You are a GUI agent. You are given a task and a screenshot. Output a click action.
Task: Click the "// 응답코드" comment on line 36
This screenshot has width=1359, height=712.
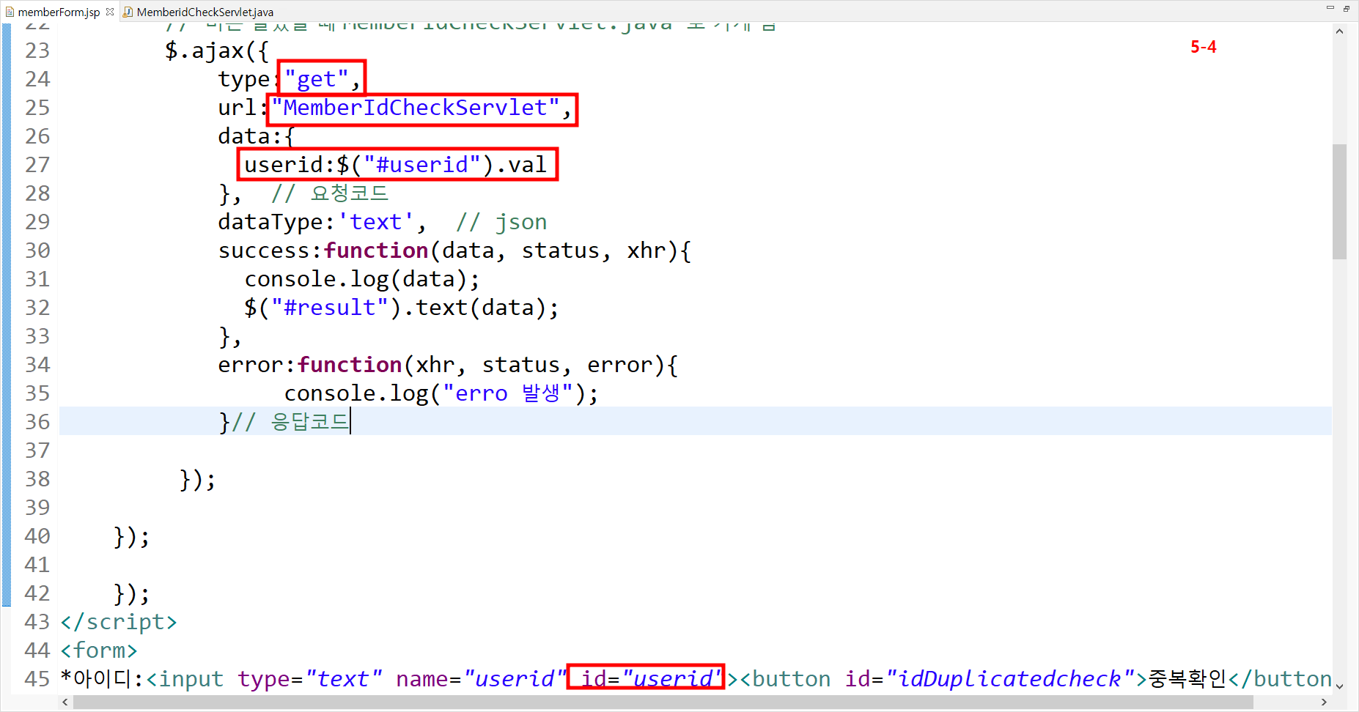click(290, 422)
